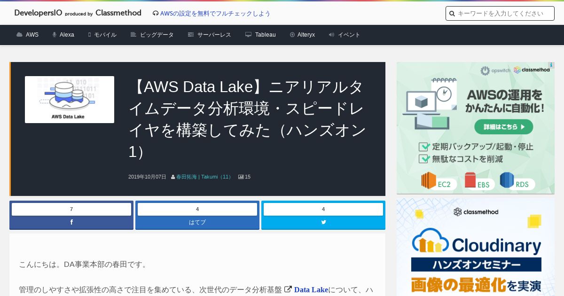
Task: Click the greeting text こんにちは。DA事業本部の春田です。
Action: pos(84,264)
